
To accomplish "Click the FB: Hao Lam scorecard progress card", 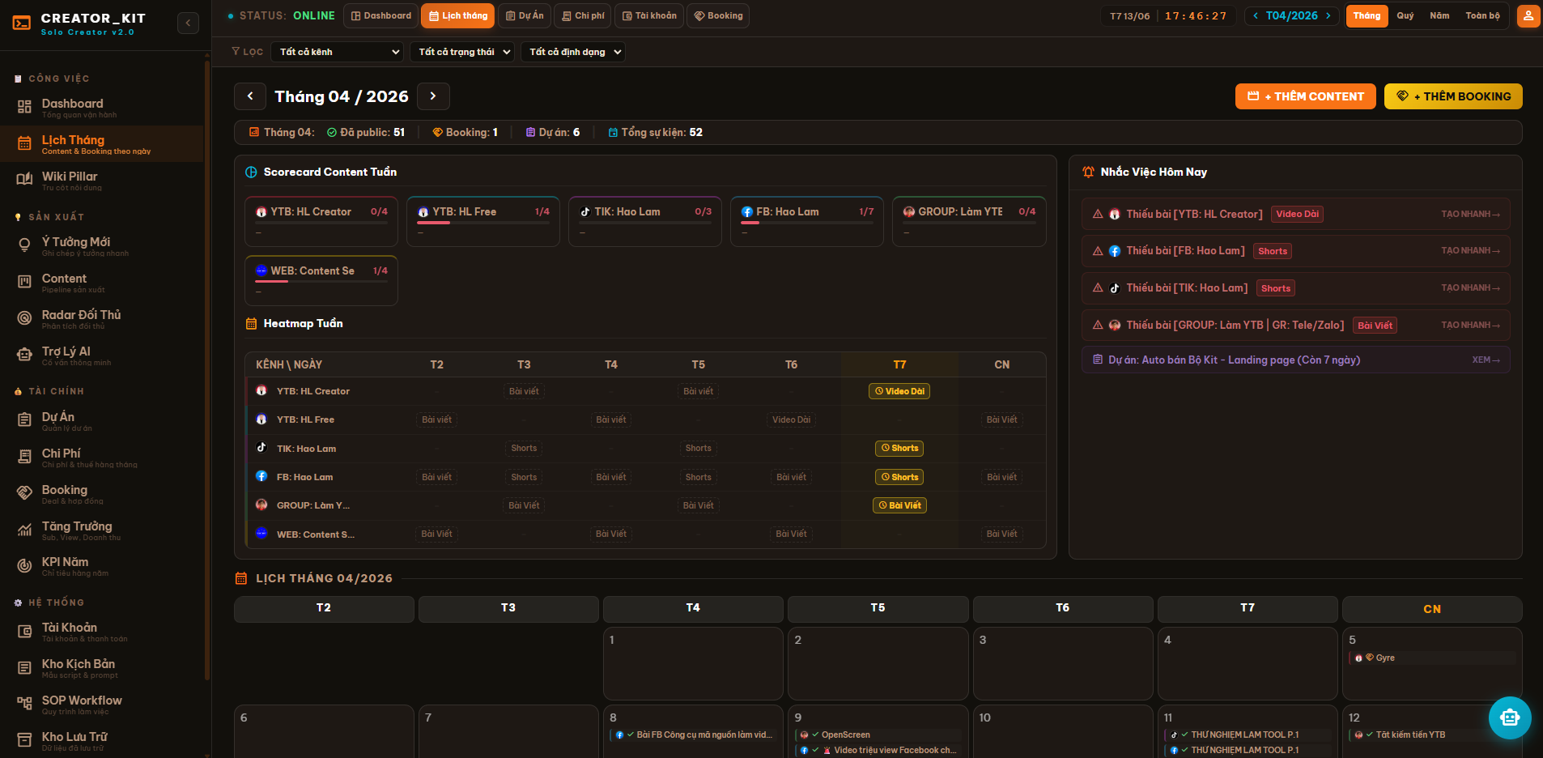I will pos(807,221).
